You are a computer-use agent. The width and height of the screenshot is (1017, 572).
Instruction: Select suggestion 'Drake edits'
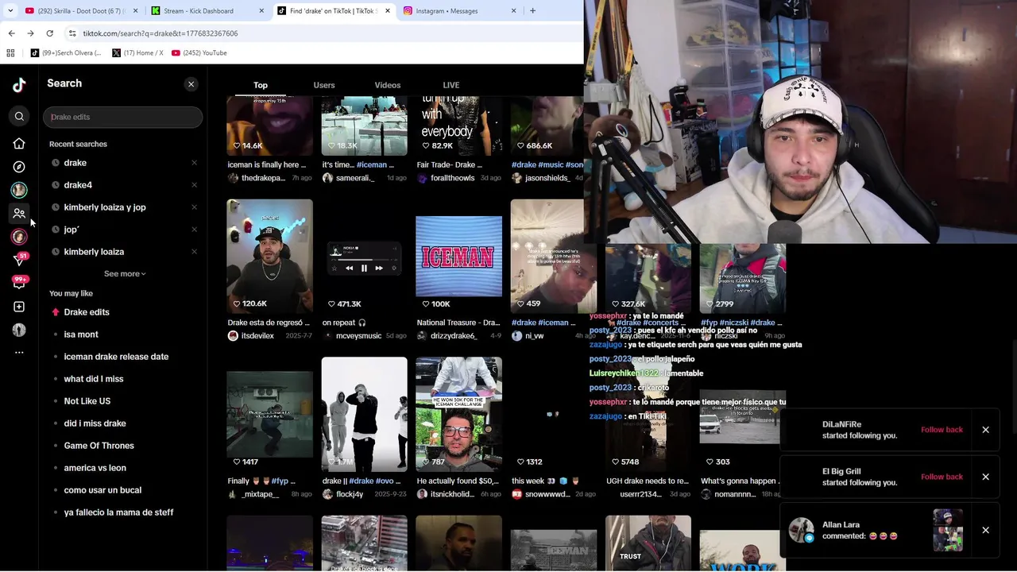(87, 312)
